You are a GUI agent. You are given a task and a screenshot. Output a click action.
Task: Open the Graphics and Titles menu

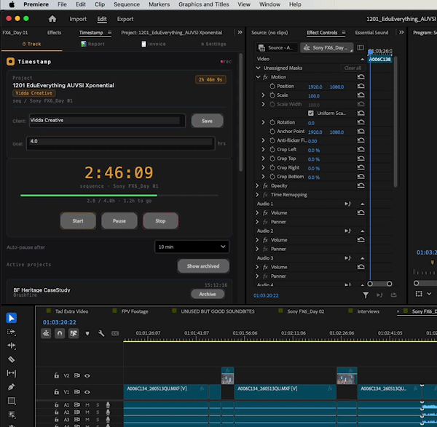(x=203, y=4)
